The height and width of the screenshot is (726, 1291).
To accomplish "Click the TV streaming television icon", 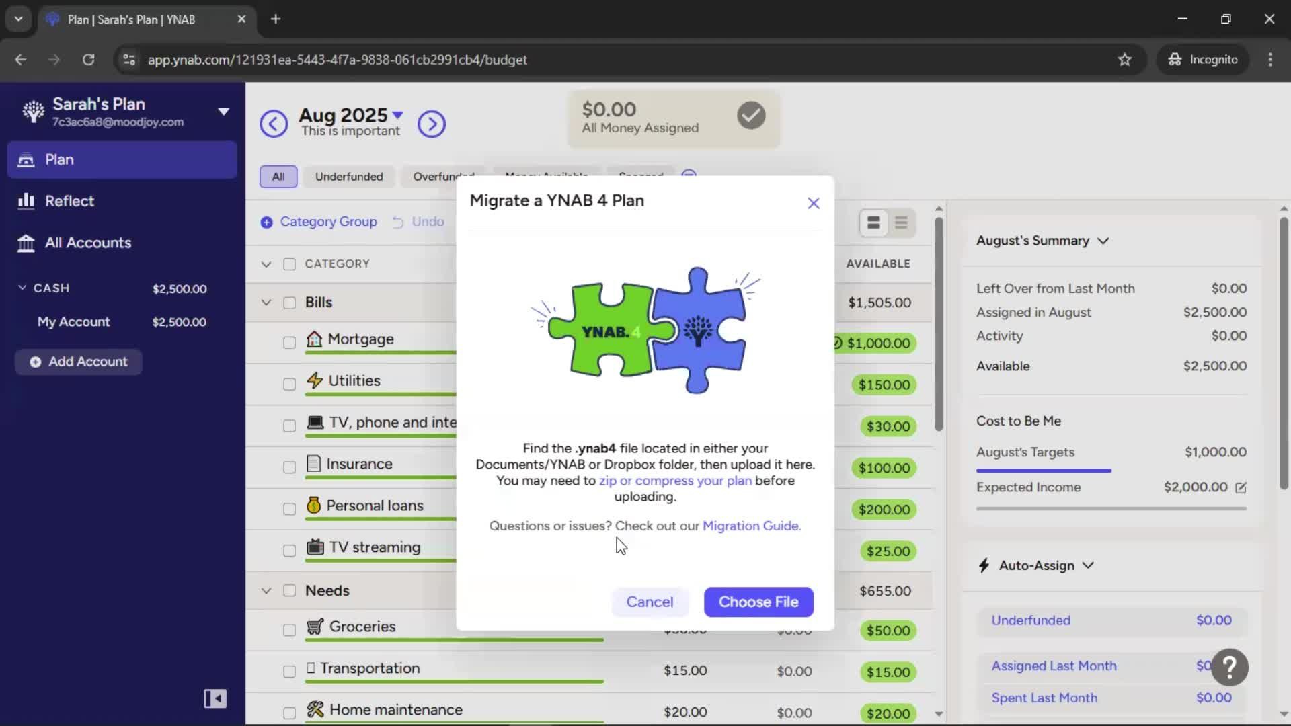I will coord(315,547).
